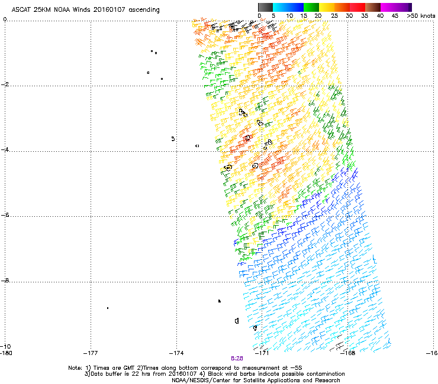This screenshot has width=438, height=384.
Task: Click the note line starting 'Note: 1) Times are GMT'
Action: tap(185, 368)
